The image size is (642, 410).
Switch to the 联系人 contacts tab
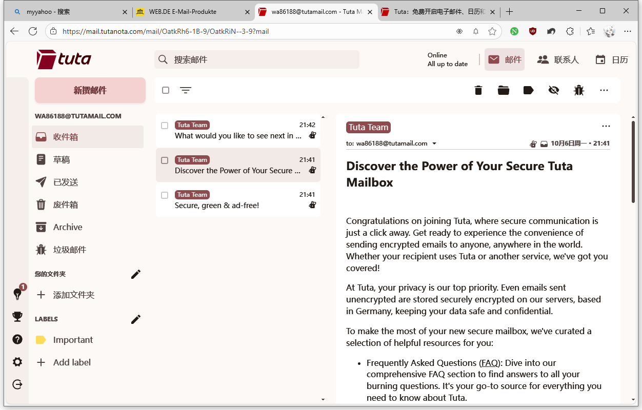[x=557, y=59]
